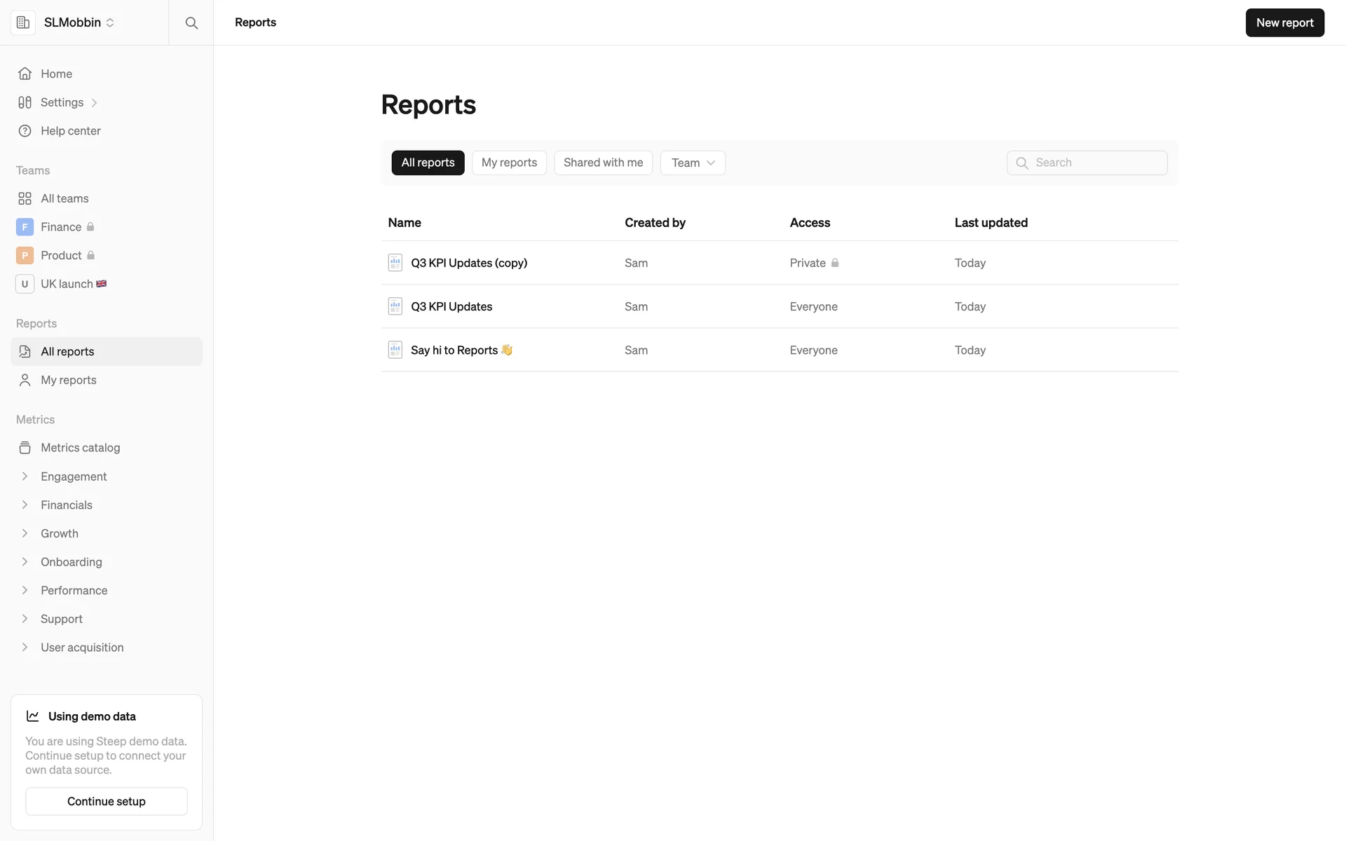Open the Say hi to Reports row
The height and width of the screenshot is (841, 1346).
[454, 350]
